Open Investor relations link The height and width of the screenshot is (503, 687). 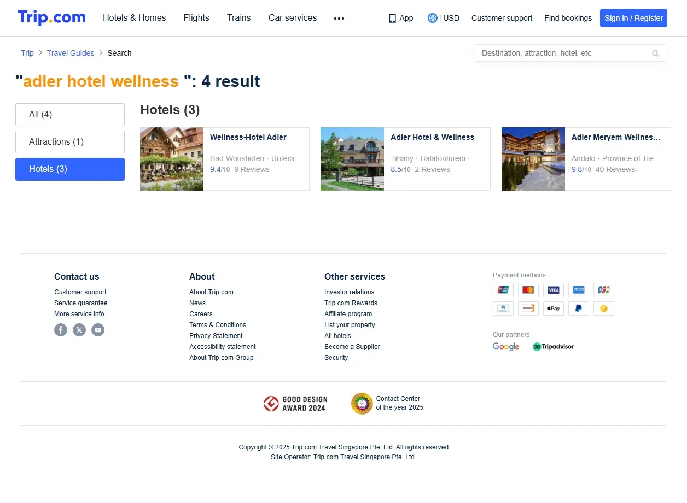pos(350,292)
